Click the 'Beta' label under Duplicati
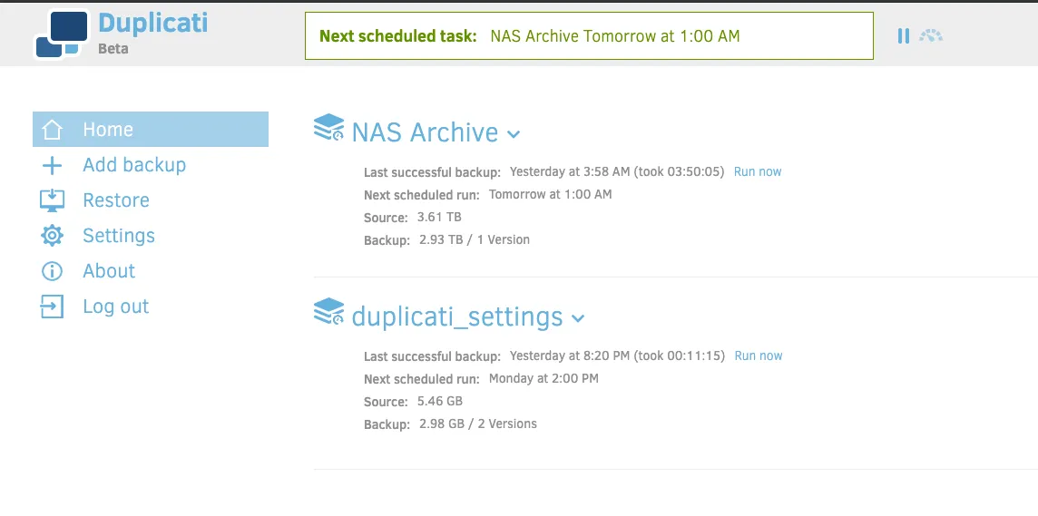Screen dimensions: 1038x516 click(x=113, y=49)
